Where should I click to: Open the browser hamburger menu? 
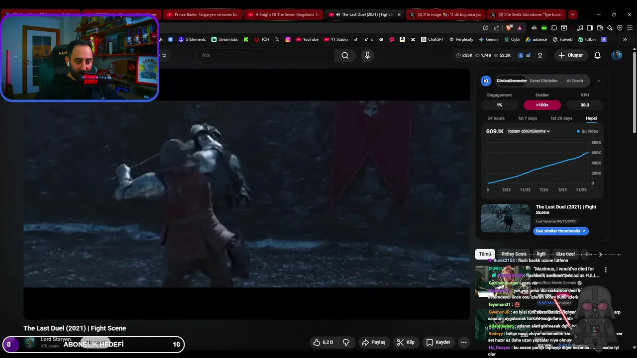coord(629,28)
